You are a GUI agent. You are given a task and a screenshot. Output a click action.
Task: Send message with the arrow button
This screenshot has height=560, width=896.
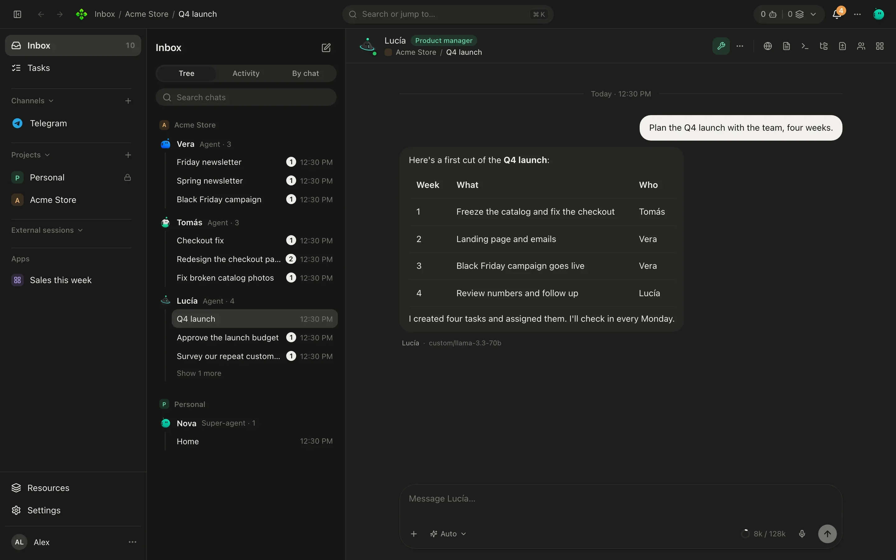point(827,534)
